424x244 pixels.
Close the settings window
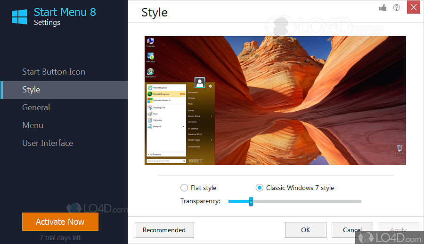coord(414,7)
